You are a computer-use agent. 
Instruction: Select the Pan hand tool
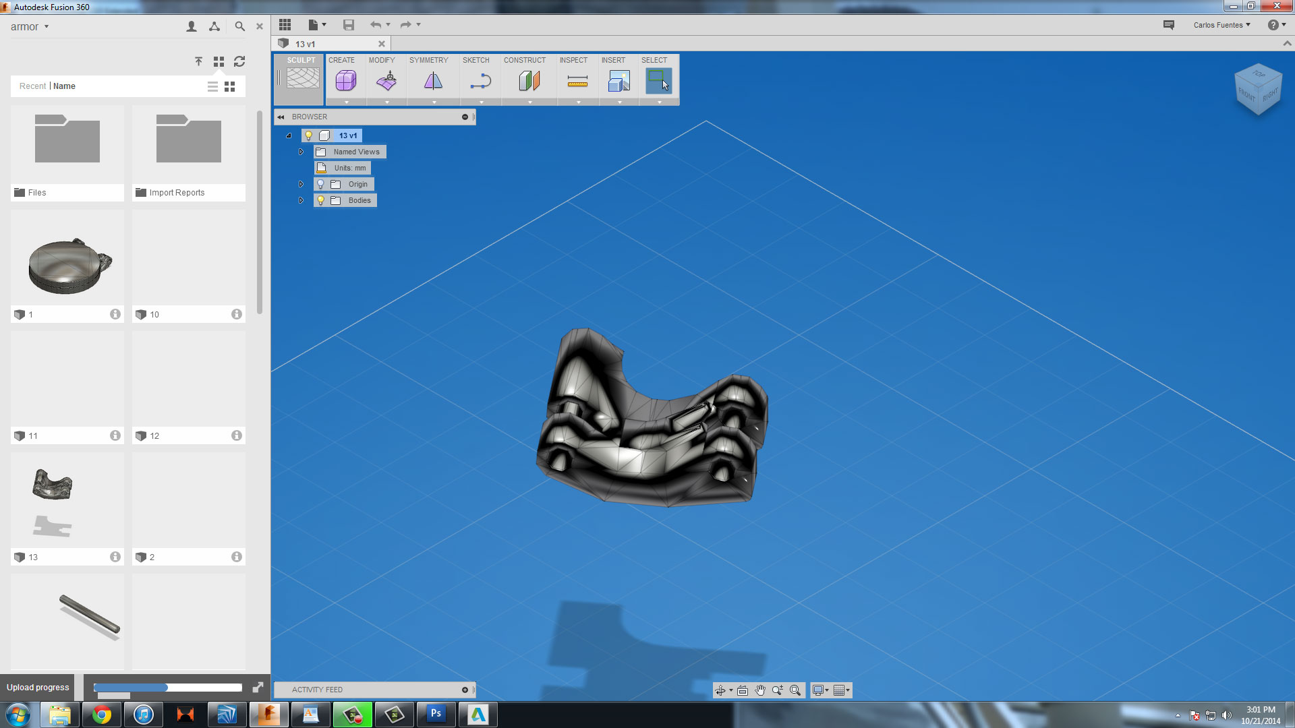(760, 690)
